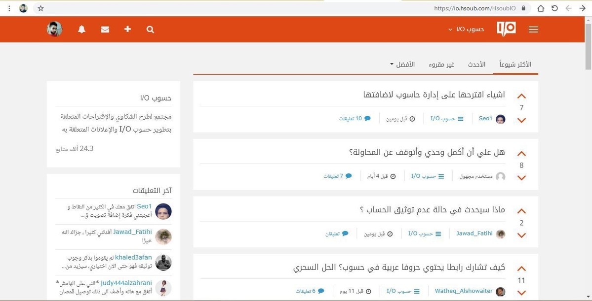Open the hamburger menu in orange header
Viewport: 592px width, 301px height.
[533, 30]
